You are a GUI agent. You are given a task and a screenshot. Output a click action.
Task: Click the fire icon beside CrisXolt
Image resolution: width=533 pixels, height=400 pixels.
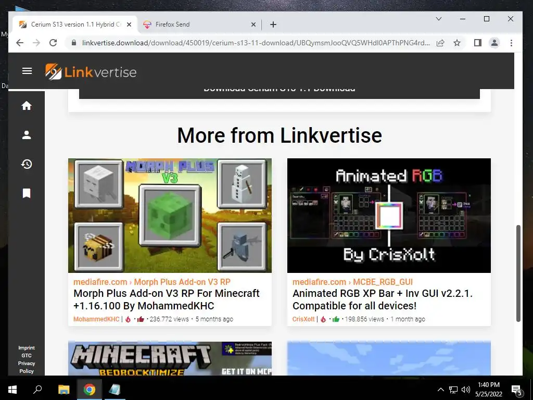pyautogui.click(x=323, y=319)
